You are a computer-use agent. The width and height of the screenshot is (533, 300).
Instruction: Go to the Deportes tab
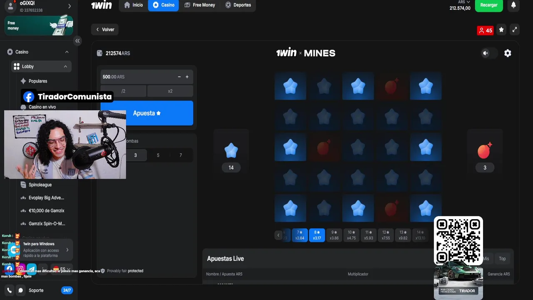tap(238, 5)
